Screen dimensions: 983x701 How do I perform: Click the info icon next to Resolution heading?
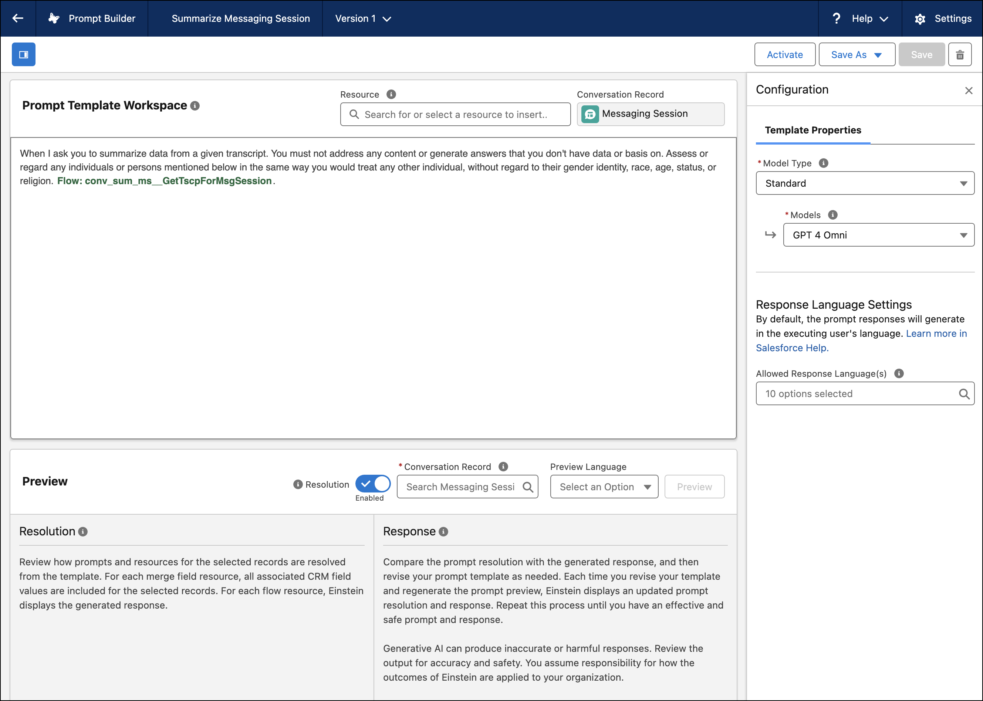point(83,532)
